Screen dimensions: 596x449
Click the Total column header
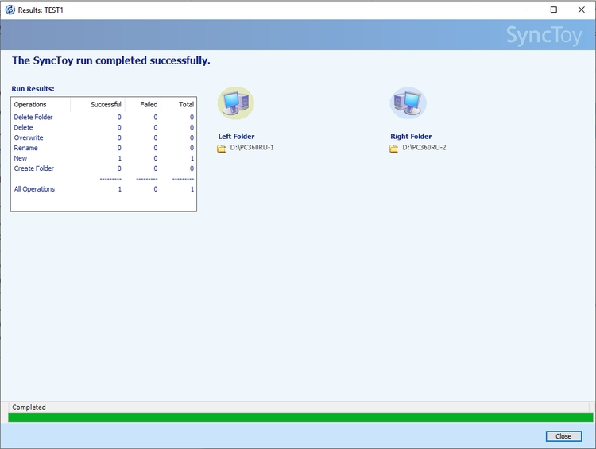pos(178,104)
